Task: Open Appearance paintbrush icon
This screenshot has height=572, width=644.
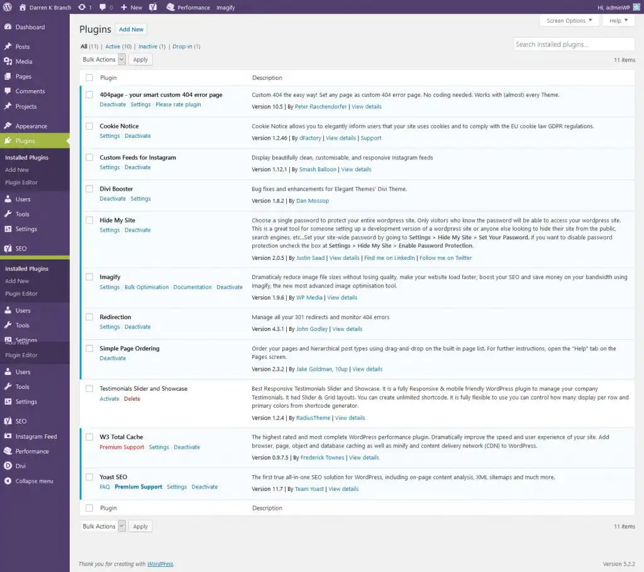Action: pyautogui.click(x=8, y=126)
